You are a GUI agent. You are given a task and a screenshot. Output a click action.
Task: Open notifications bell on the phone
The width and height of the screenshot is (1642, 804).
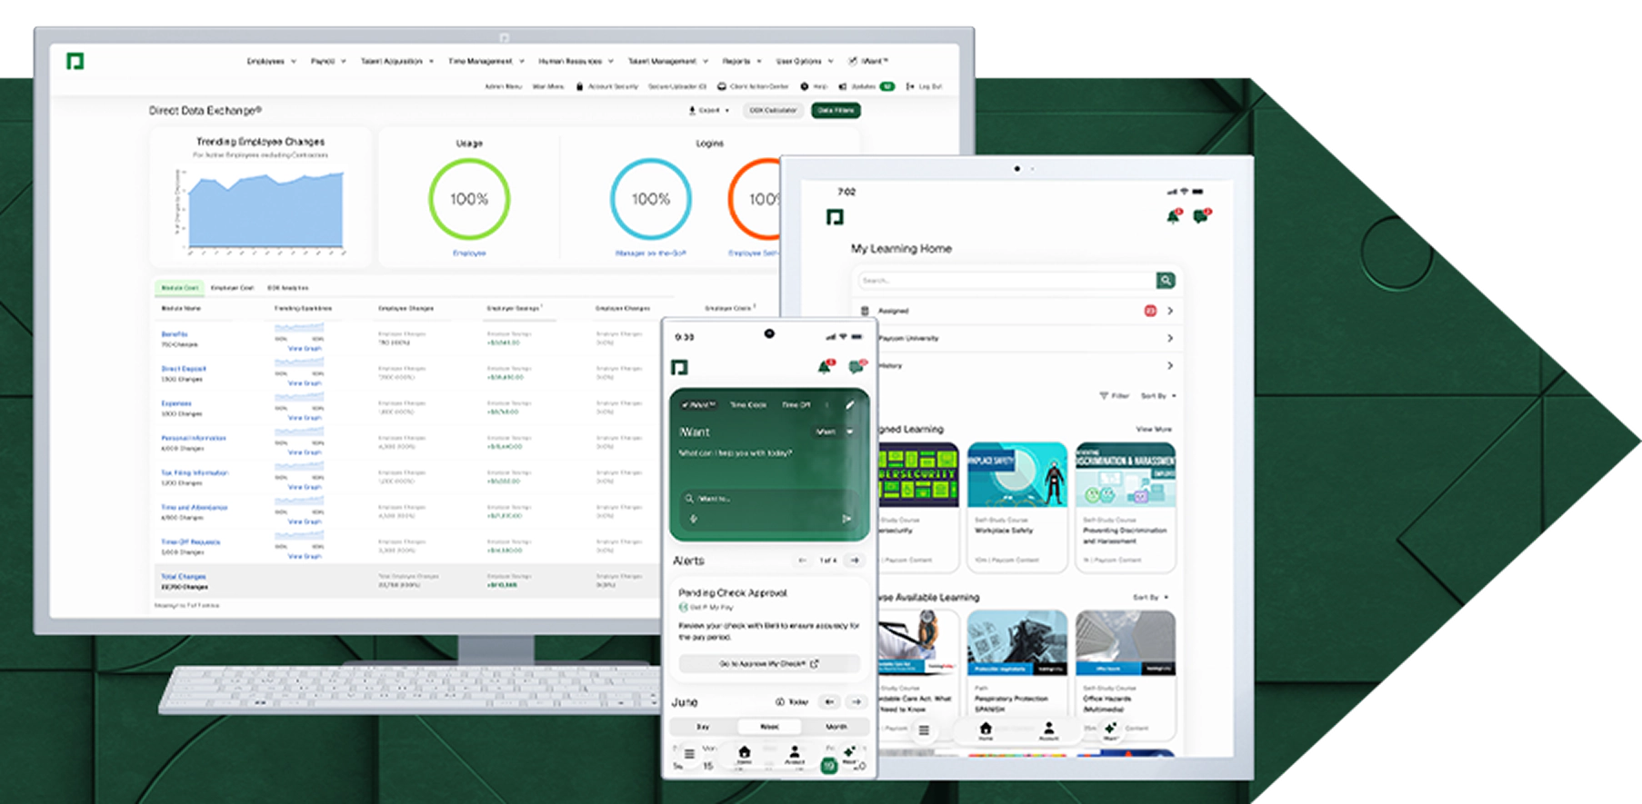(x=825, y=367)
